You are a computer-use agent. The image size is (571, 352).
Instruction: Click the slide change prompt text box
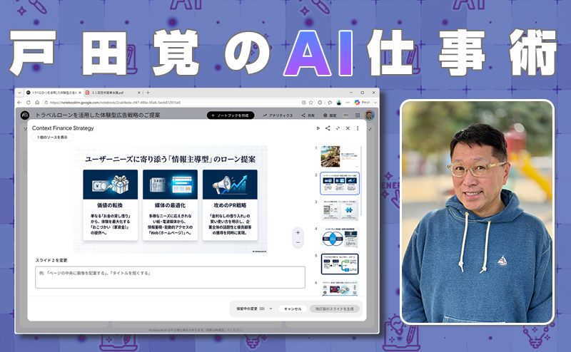pyautogui.click(x=170, y=277)
